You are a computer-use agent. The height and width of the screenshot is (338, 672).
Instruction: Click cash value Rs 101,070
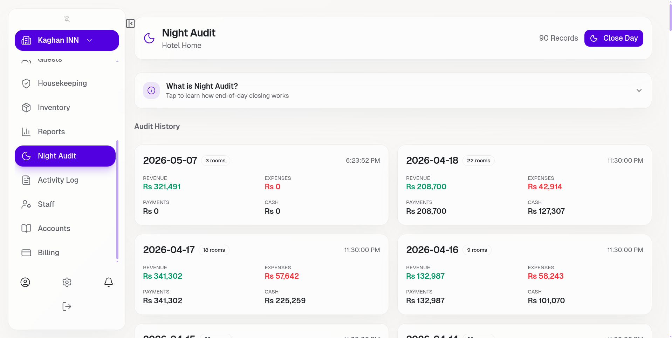point(546,301)
